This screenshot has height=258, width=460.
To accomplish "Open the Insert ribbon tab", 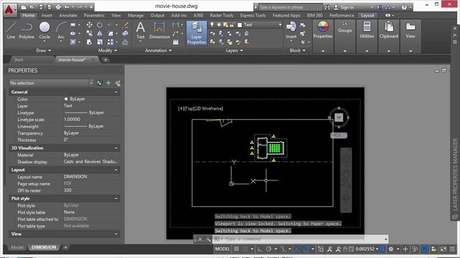I will pyautogui.click(x=47, y=15).
